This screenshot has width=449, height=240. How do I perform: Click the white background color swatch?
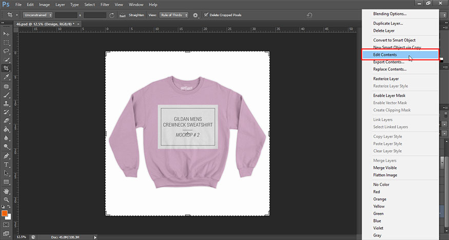tap(9, 217)
